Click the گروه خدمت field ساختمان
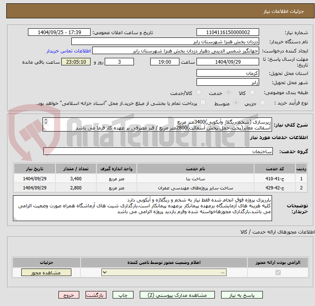Screen dimensions: 315x306 158,152
